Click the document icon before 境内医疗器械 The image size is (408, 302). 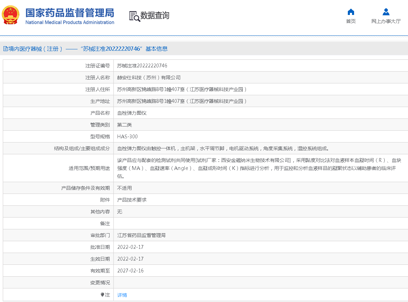[5, 49]
